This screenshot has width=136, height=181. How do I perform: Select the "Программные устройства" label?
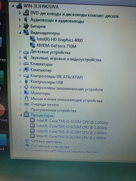tap(53, 110)
